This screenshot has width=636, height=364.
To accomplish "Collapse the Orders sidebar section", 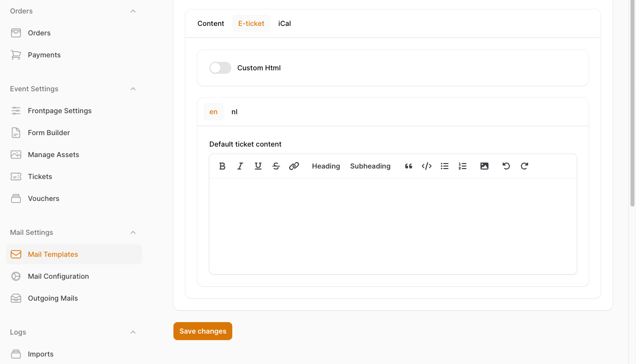I will (x=133, y=11).
